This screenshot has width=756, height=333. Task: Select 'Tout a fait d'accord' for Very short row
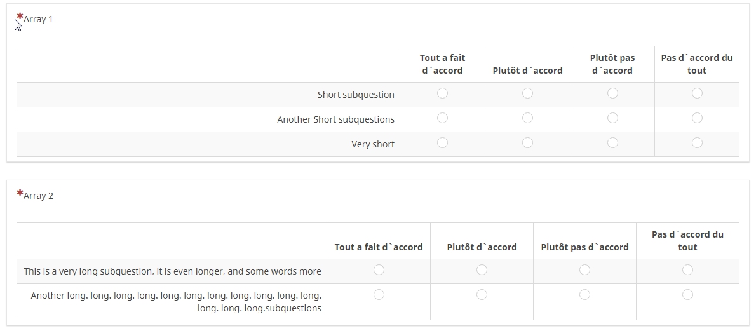click(x=443, y=143)
